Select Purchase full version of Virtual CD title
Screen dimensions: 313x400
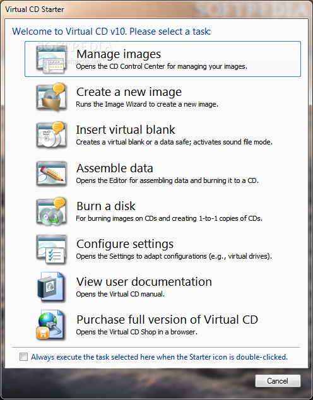coord(167,320)
